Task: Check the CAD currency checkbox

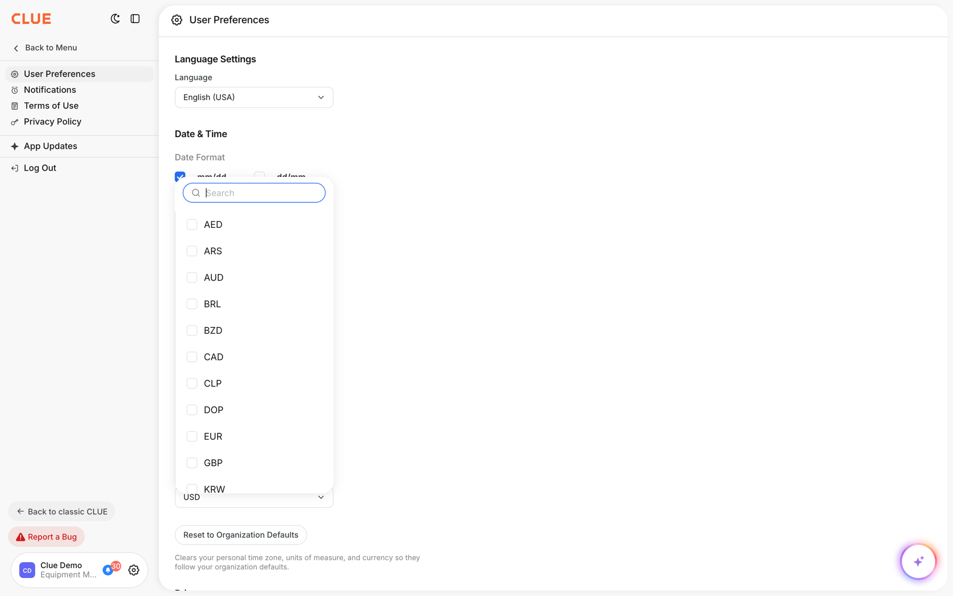Action: (192, 357)
